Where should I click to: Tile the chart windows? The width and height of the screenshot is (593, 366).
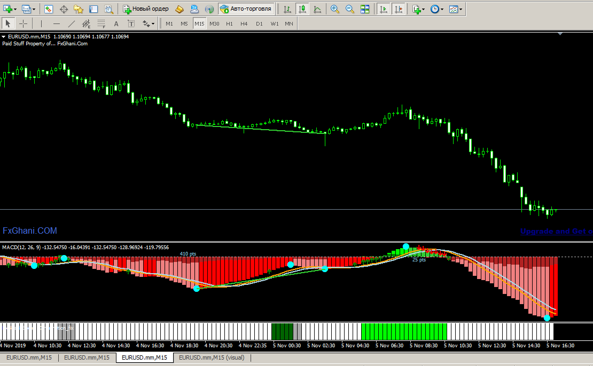pyautogui.click(x=365, y=9)
